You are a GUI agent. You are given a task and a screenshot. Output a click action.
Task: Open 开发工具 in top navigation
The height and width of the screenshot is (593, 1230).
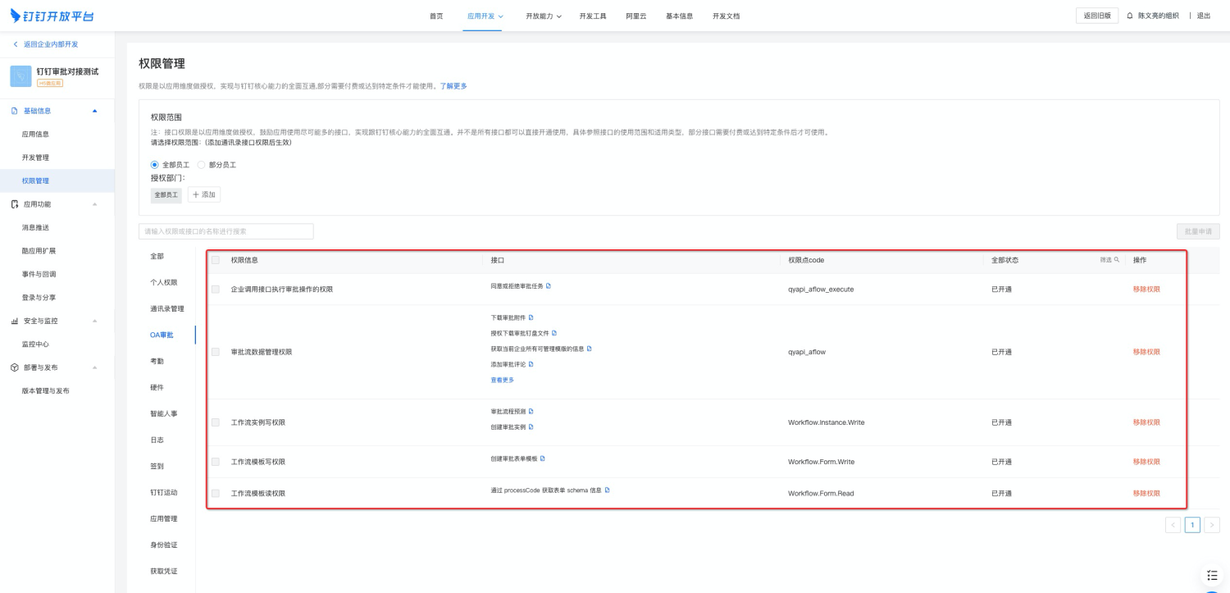(x=593, y=16)
